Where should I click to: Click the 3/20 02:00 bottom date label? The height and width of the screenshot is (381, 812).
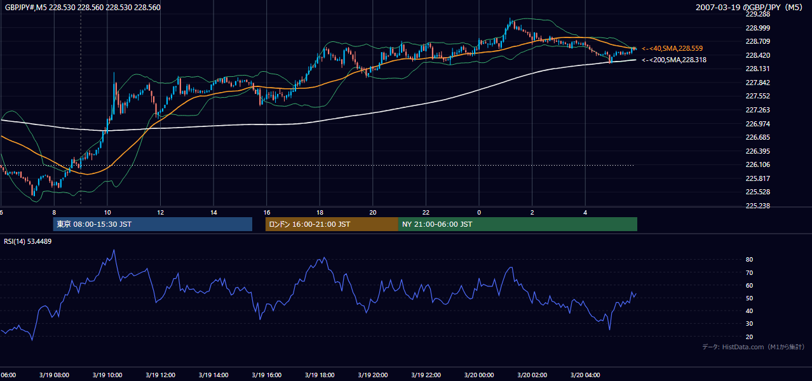click(532, 375)
